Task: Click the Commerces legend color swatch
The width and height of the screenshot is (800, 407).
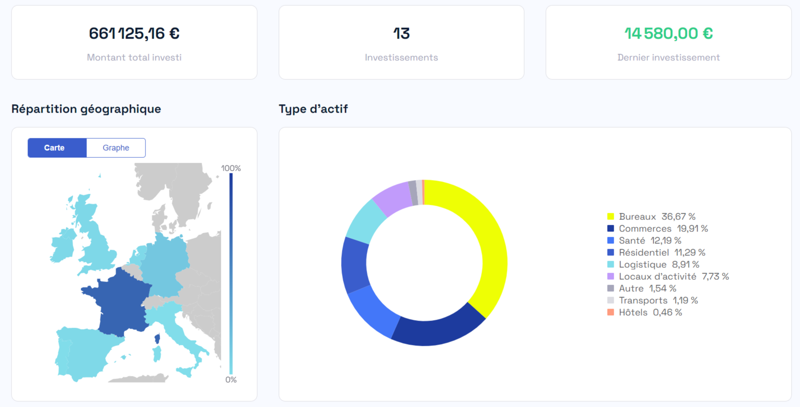Action: [611, 228]
